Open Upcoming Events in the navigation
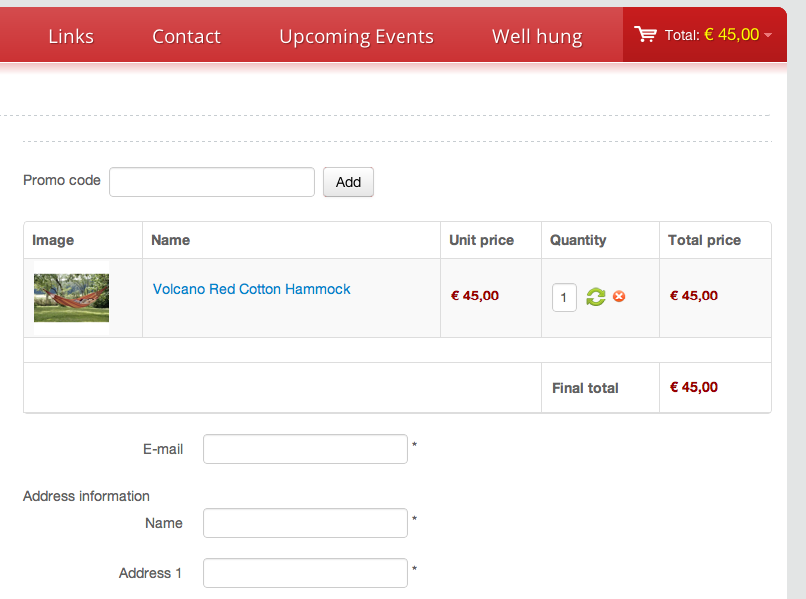This screenshot has width=806, height=599. (357, 37)
